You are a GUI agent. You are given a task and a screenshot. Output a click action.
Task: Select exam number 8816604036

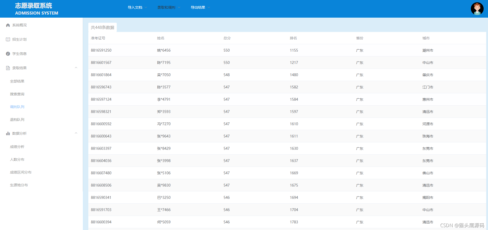pos(101,161)
